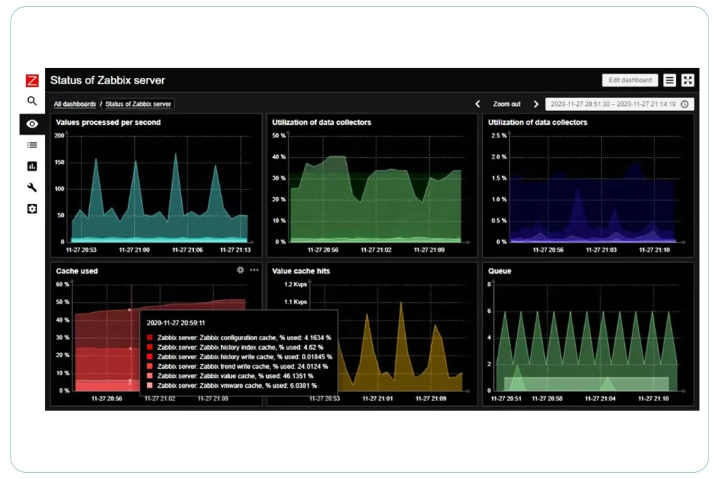Click the Zabbix logo icon
This screenshot has height=479, width=719.
(32, 81)
